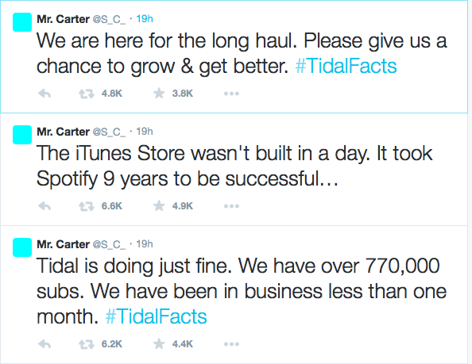Retweet the iTunes Store tweet
This screenshot has width=472, height=364.
click(87, 207)
